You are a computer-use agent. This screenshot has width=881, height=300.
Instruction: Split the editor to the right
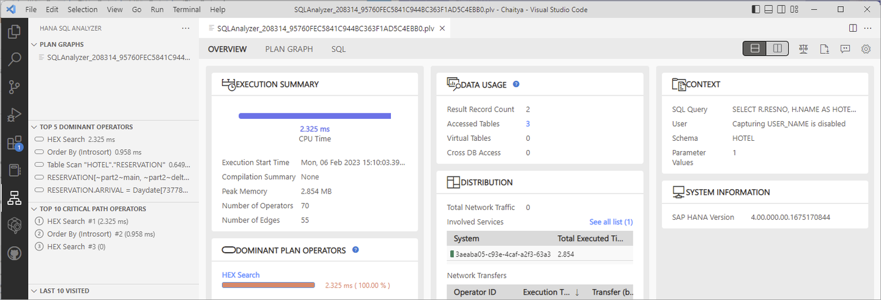click(853, 28)
